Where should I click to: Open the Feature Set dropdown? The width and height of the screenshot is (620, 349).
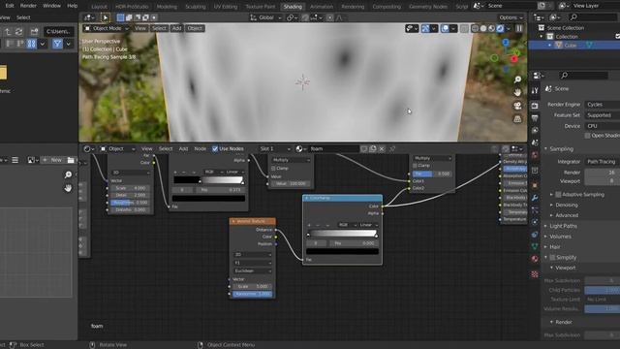[602, 115]
